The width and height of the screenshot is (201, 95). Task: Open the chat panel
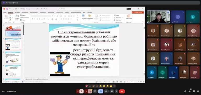pos(194,91)
